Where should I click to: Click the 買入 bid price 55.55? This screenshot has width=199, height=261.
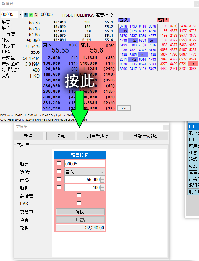pos(60,50)
